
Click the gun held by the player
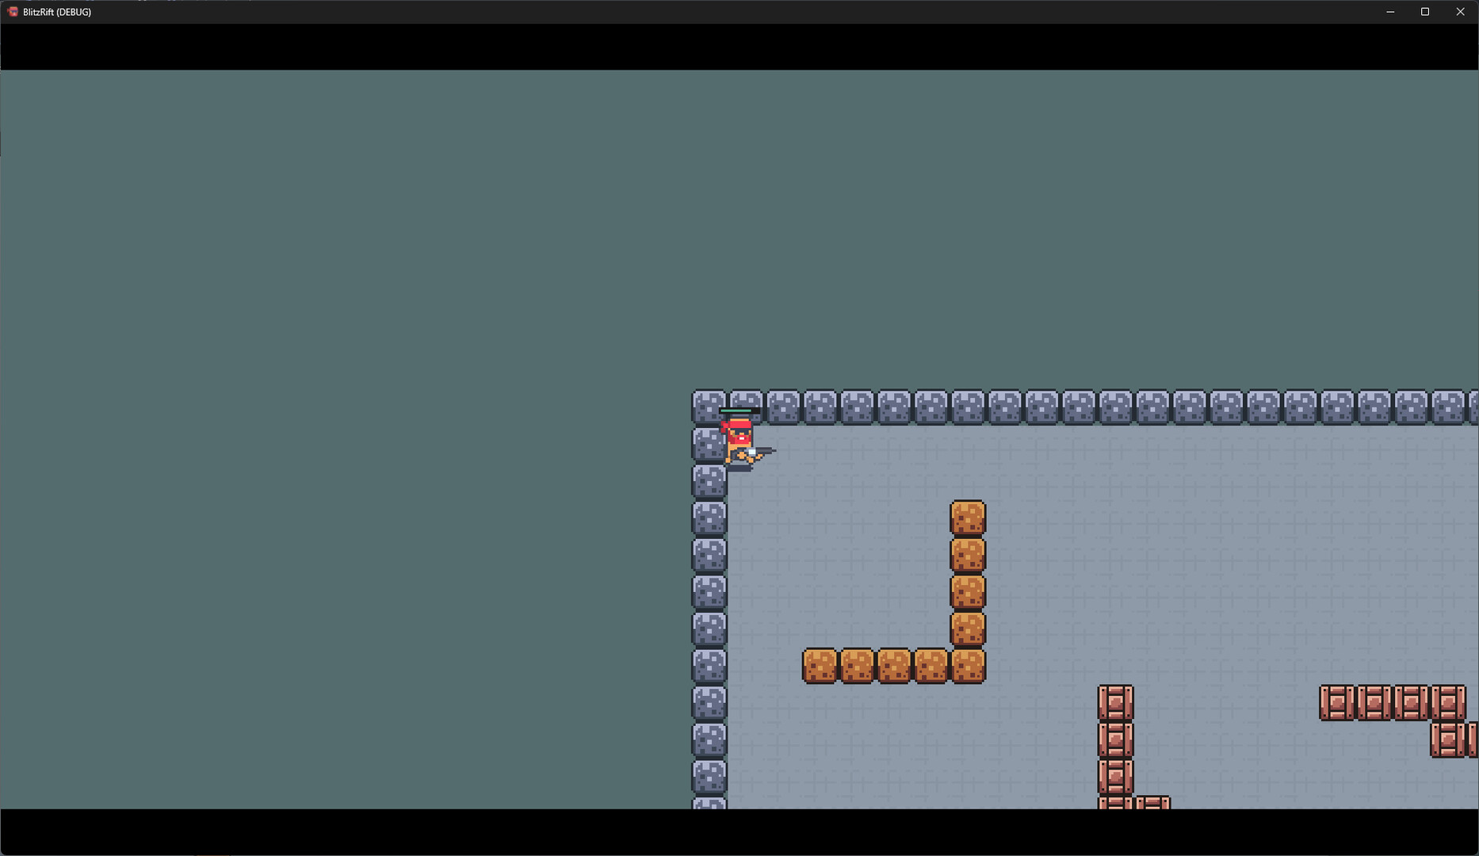(x=762, y=452)
